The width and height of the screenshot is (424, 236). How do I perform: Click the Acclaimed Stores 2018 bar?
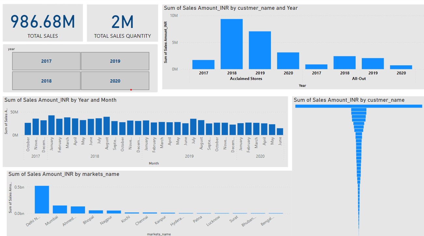click(x=232, y=44)
